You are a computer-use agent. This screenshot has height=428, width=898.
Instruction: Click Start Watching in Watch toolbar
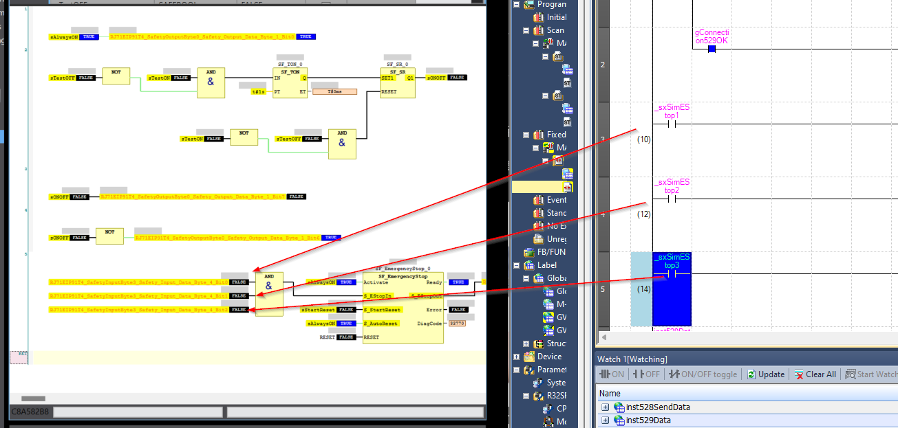click(871, 374)
